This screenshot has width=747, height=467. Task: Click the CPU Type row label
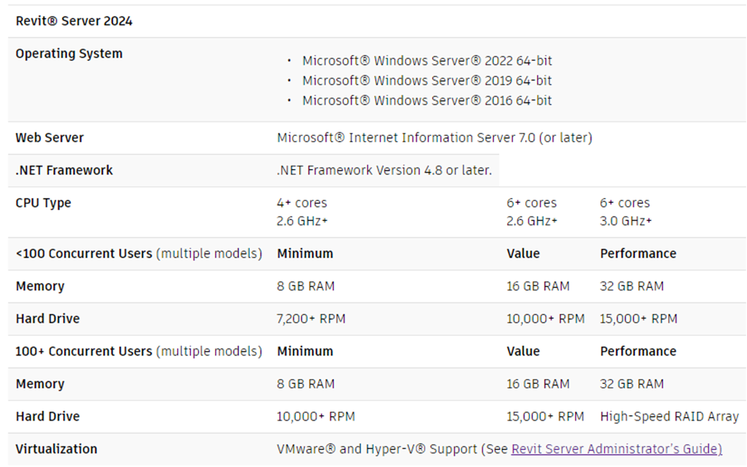pyautogui.click(x=43, y=203)
